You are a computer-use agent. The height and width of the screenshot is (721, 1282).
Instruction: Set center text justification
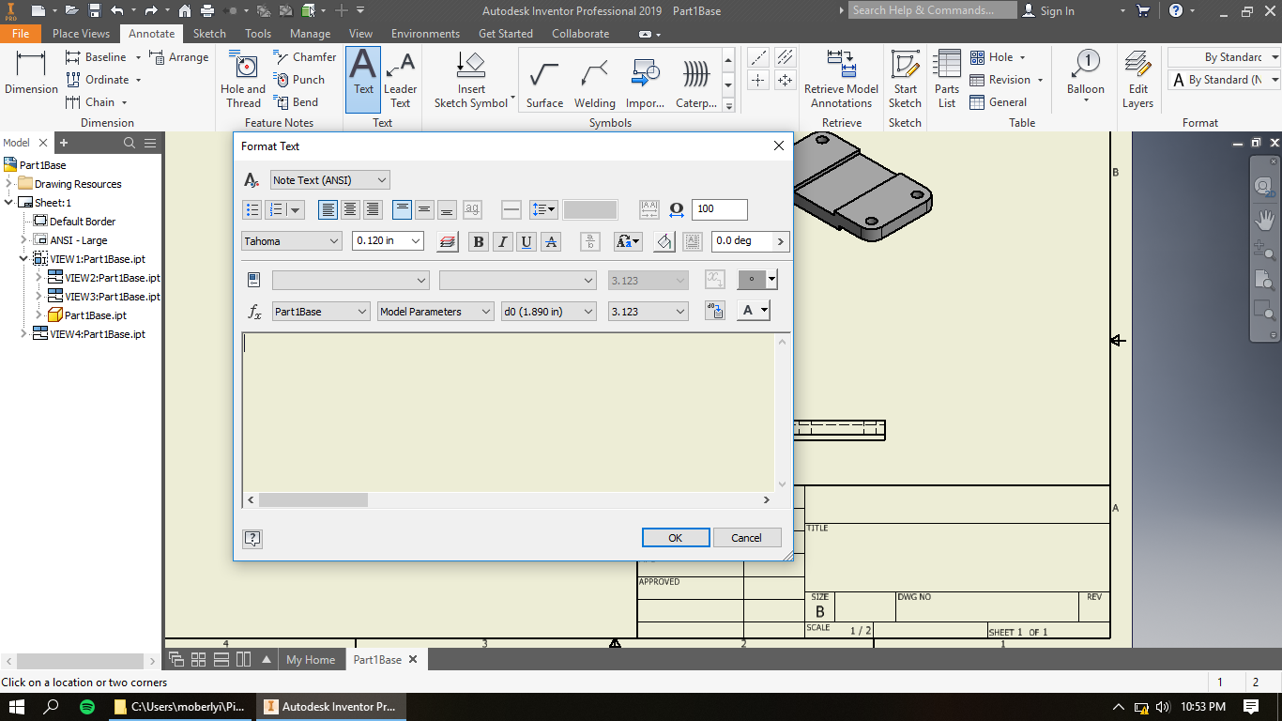click(x=351, y=209)
